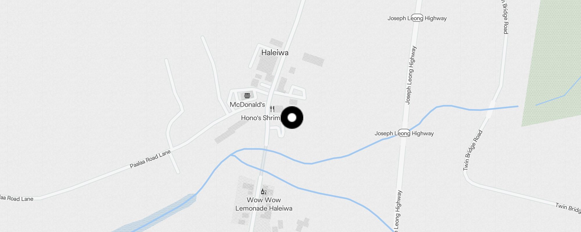
Task: Click the vertical Joseph Leong Highway label
Action: [411, 75]
